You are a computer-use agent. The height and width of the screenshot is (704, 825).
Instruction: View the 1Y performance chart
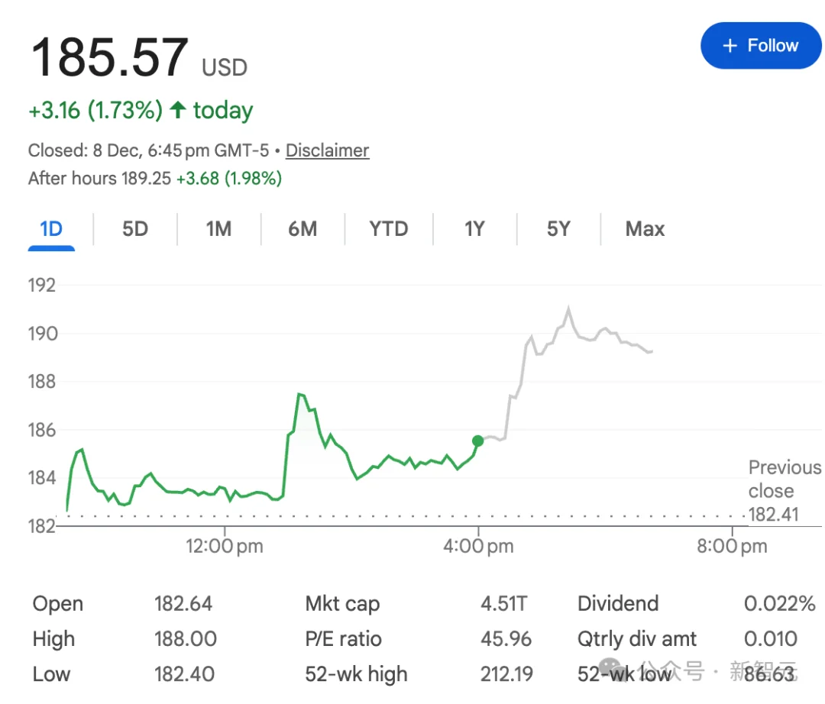pyautogui.click(x=474, y=228)
